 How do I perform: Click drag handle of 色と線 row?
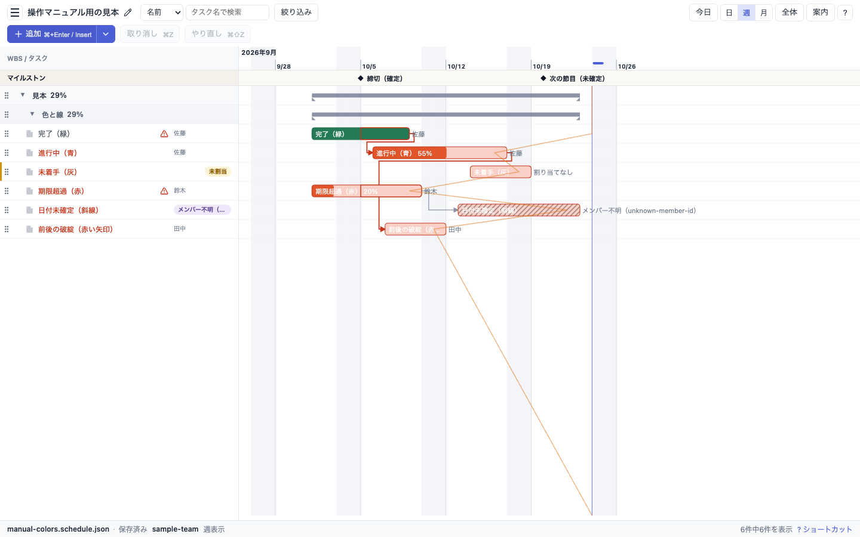coord(7,115)
